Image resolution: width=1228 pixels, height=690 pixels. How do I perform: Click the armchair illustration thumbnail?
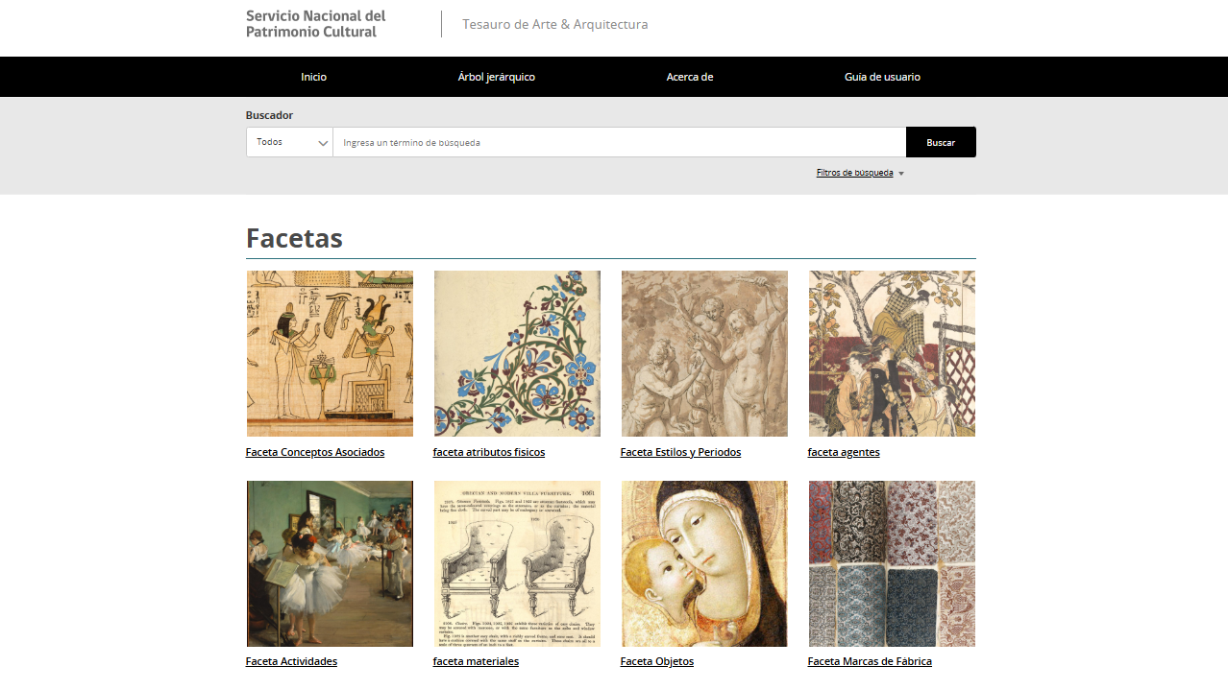coord(517,563)
